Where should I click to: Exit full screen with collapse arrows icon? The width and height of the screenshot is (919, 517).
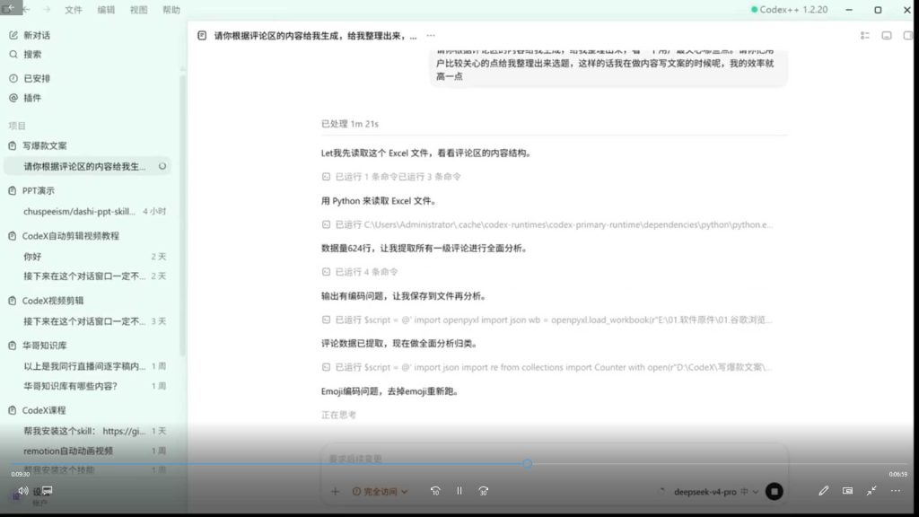click(871, 491)
